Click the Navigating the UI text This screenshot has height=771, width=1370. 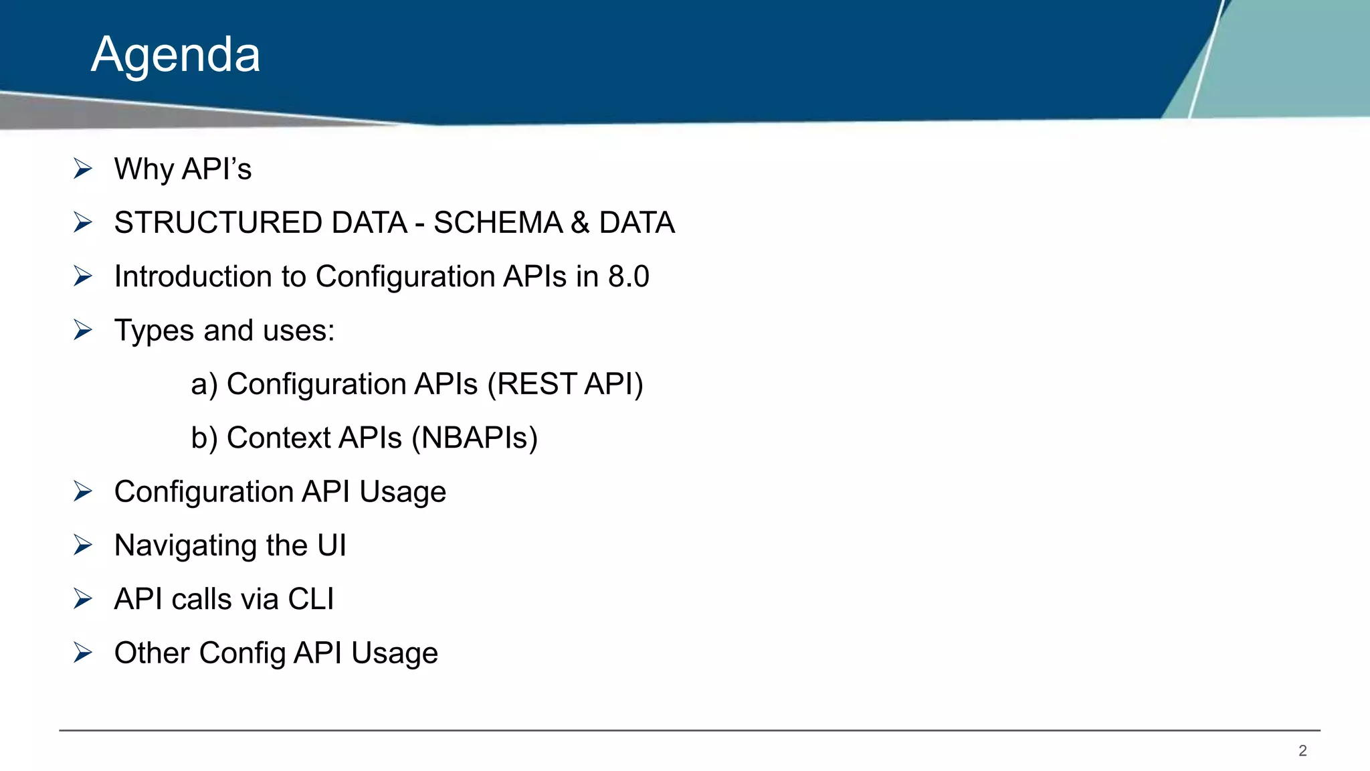coord(230,545)
